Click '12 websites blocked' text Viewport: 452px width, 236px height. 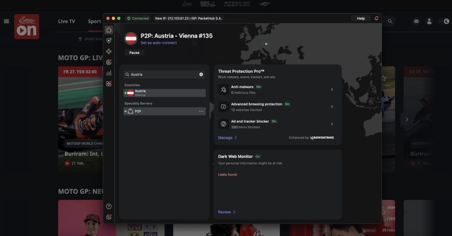(246, 110)
